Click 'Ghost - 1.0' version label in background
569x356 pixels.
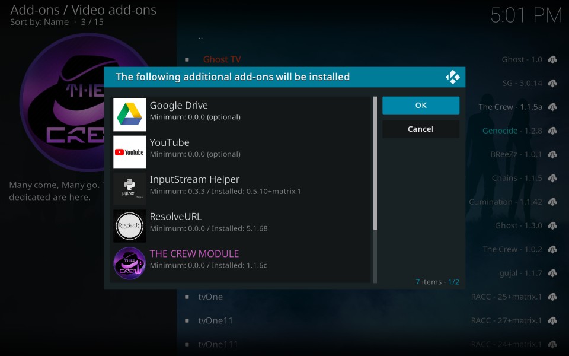(x=522, y=59)
